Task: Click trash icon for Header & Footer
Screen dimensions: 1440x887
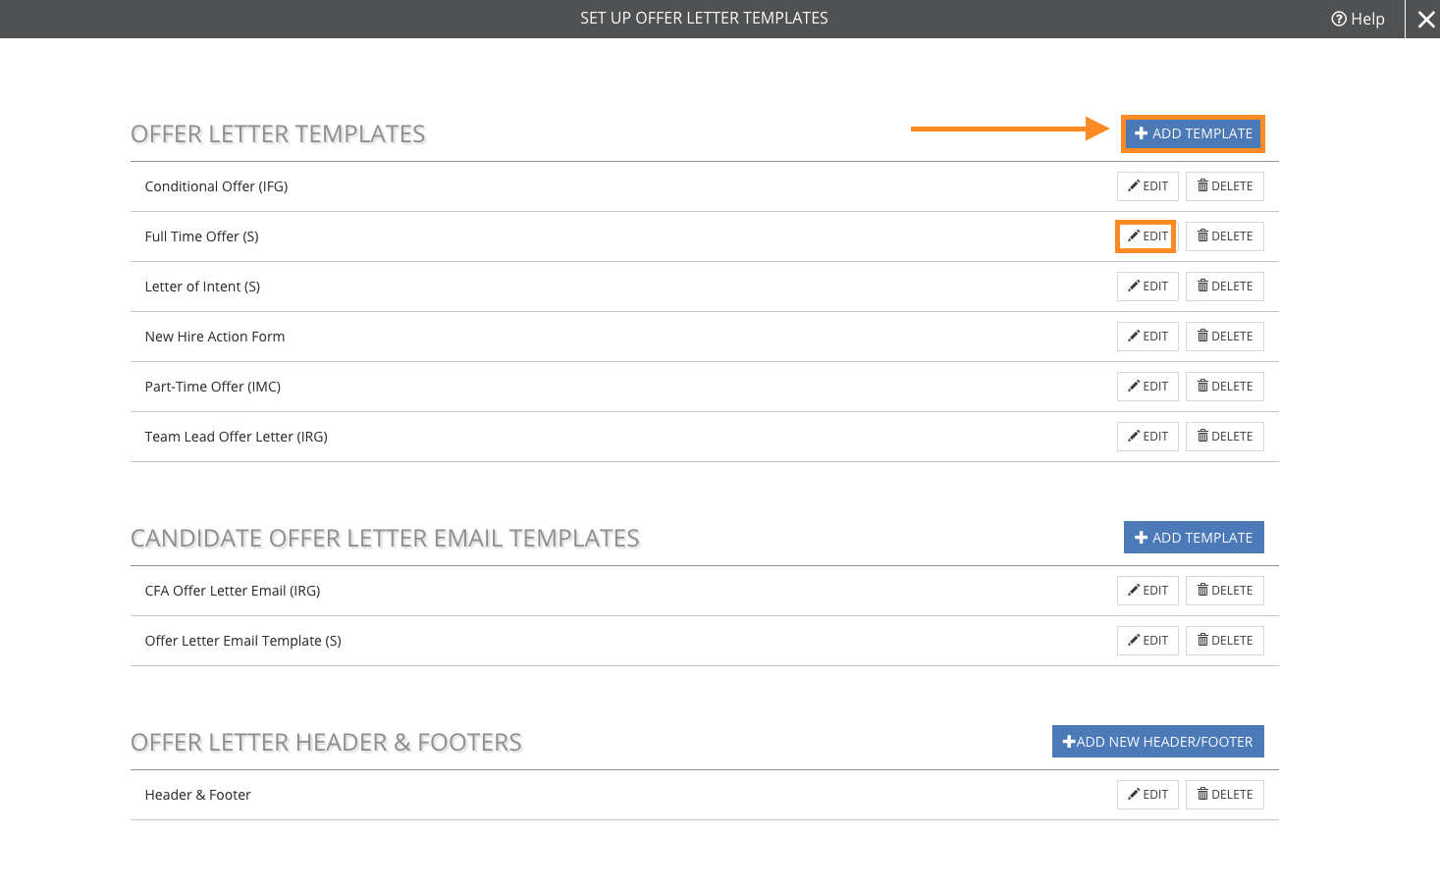Action: [x=1202, y=795]
